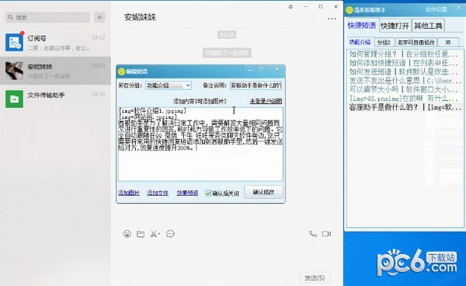Click the 添加图片 link
This screenshot has height=286, width=466.
(129, 193)
